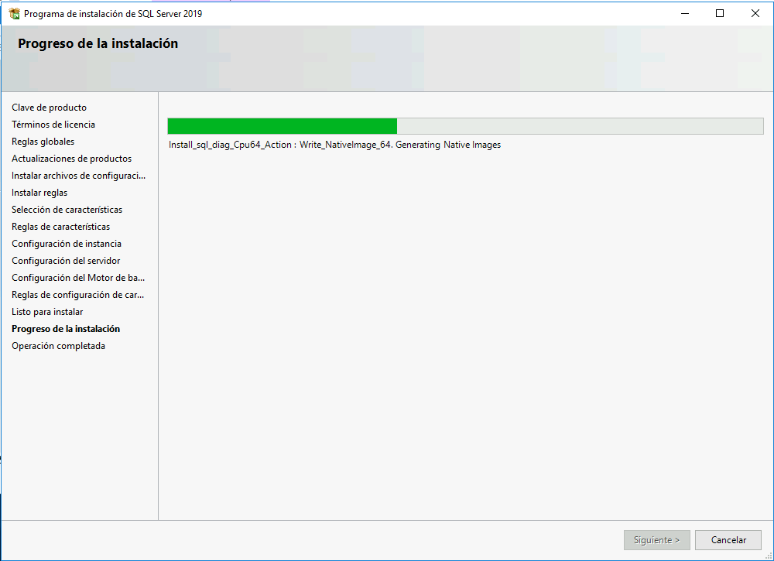
Task: Go to 'Actualizaciones de productos' step
Action: click(71, 159)
